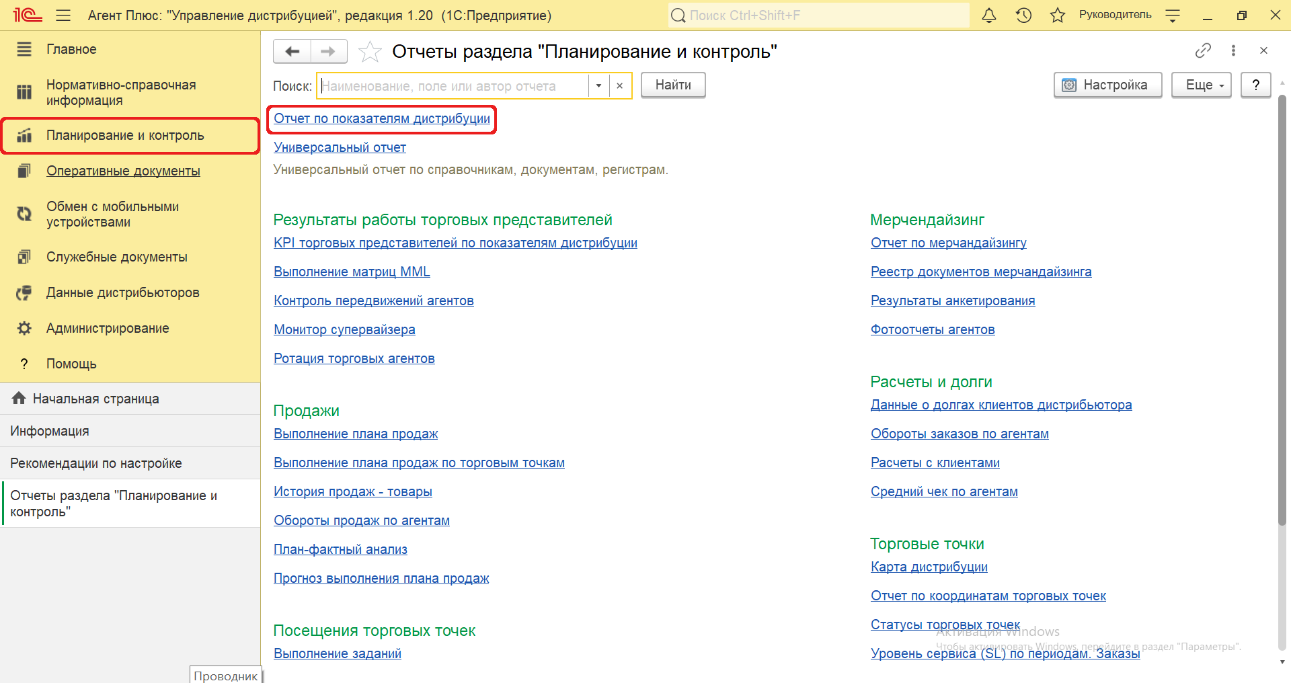Image resolution: width=1291 pixels, height=683 pixels.
Task: Click the vertical scrollbar of report list
Action: [x=1282, y=309]
